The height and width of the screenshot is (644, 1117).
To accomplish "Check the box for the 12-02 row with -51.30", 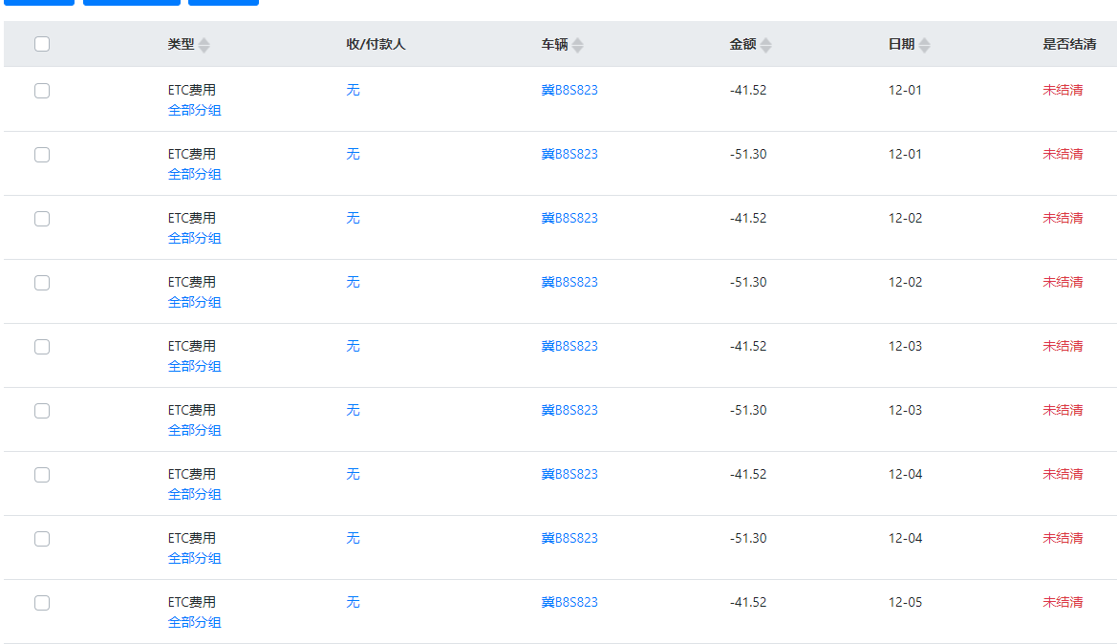I will pos(42,283).
